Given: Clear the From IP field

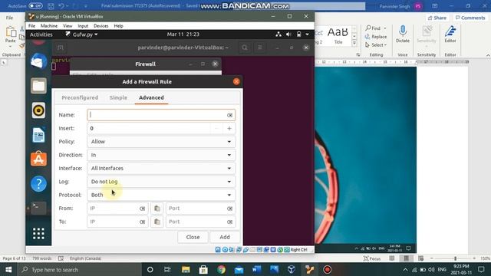Looking at the screenshot, I should click(142, 209).
